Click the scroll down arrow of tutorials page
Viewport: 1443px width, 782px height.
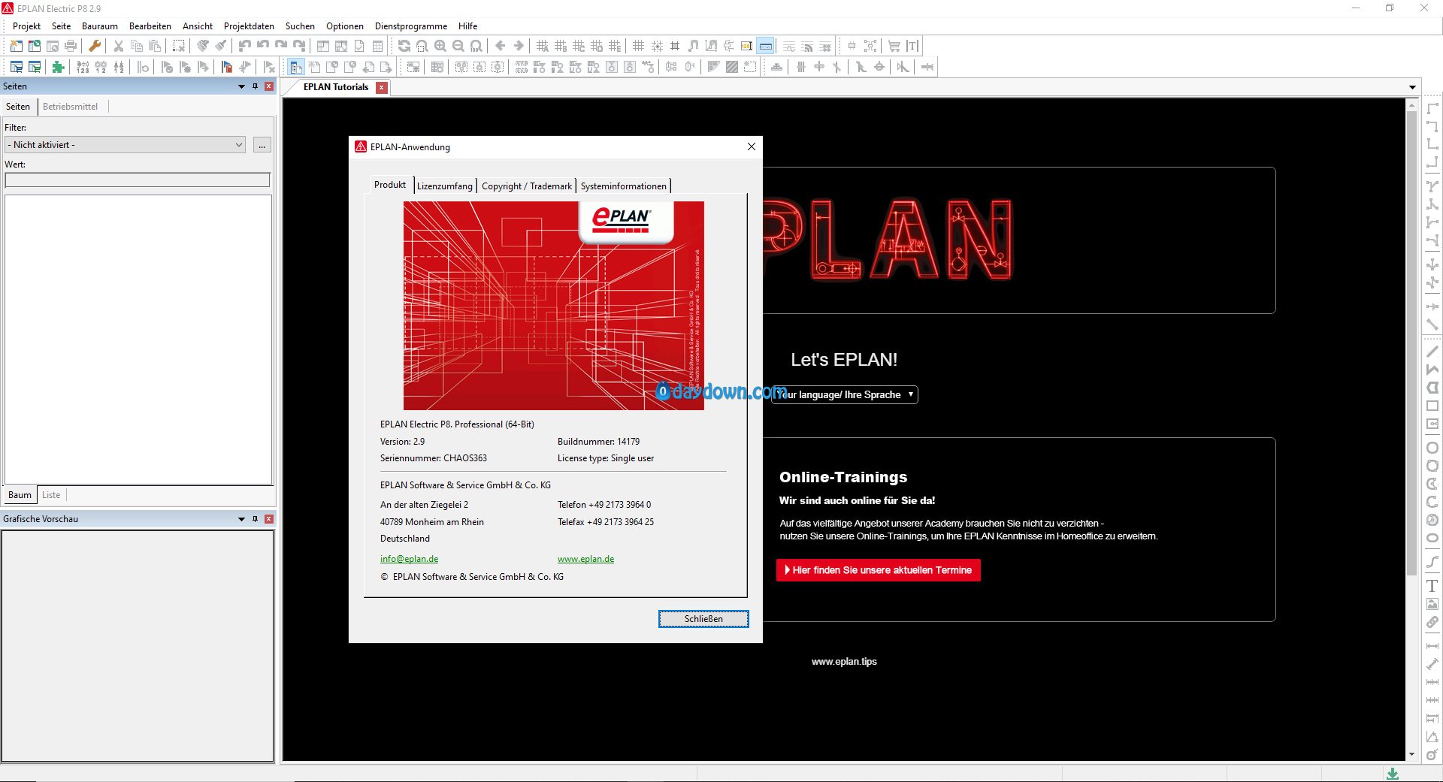point(1411,754)
